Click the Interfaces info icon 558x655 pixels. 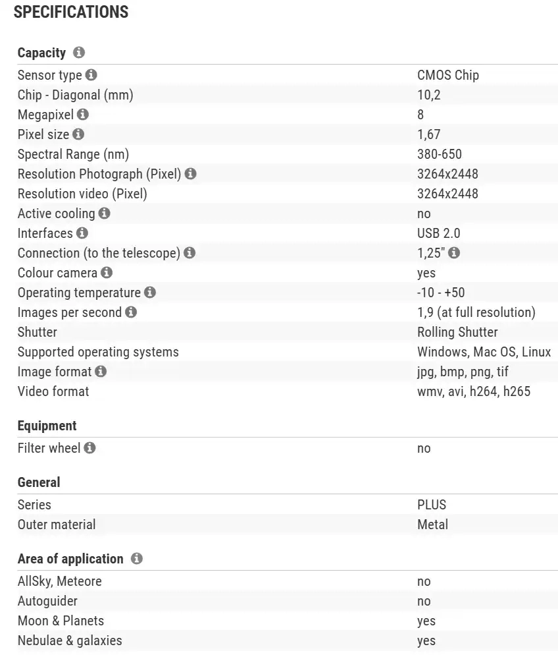82,233
